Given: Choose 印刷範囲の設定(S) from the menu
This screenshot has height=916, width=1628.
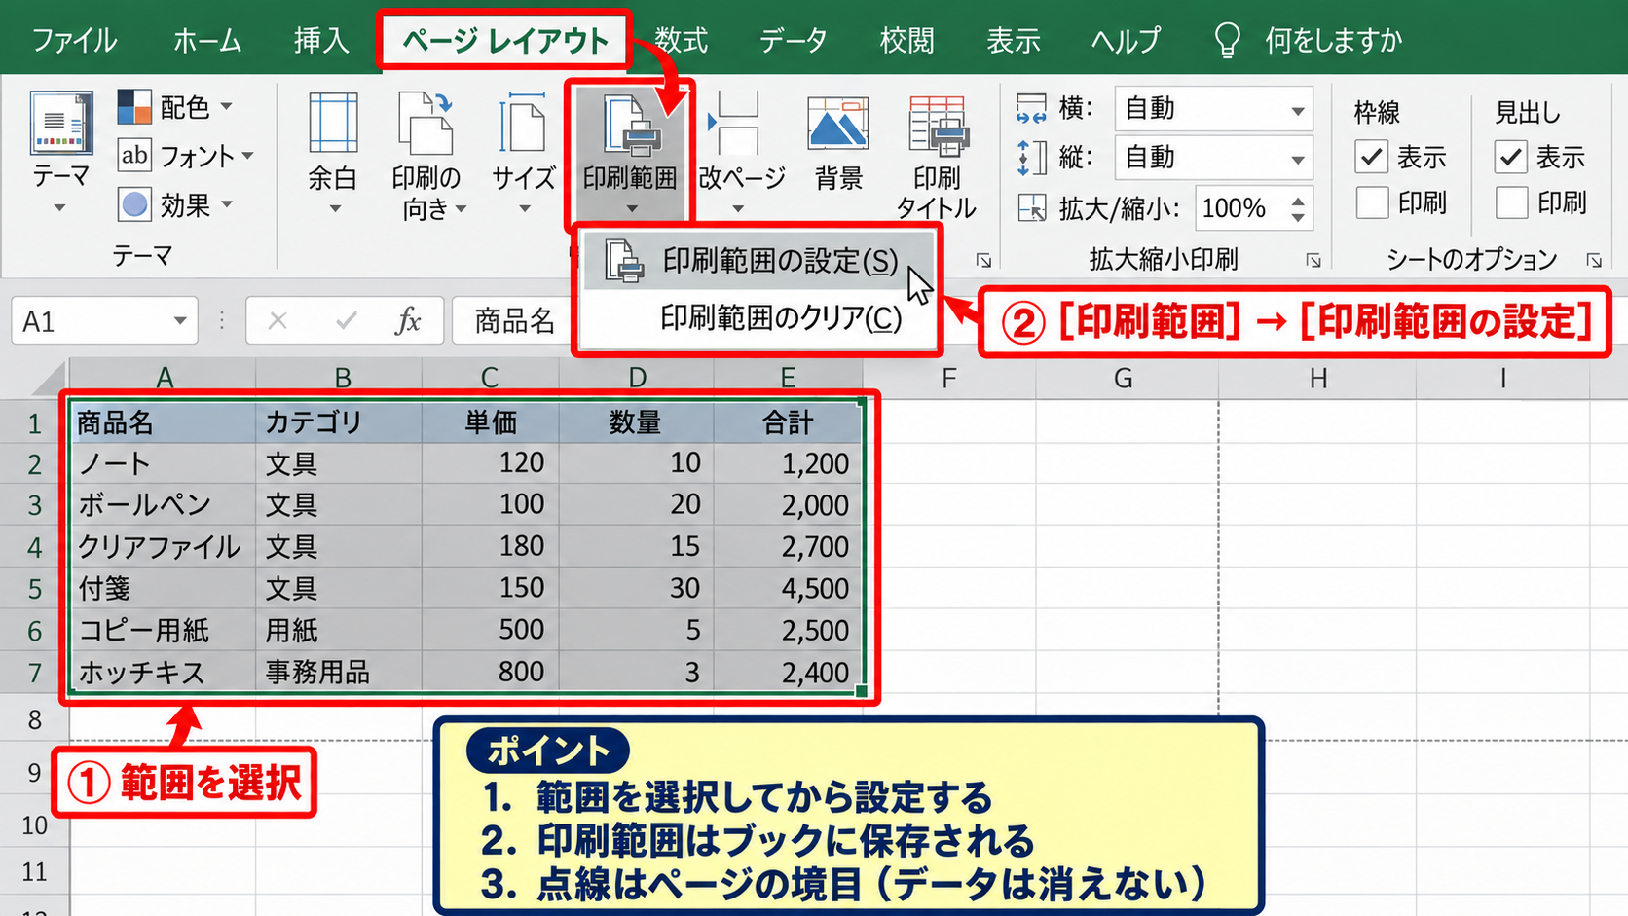Looking at the screenshot, I should pyautogui.click(x=759, y=261).
